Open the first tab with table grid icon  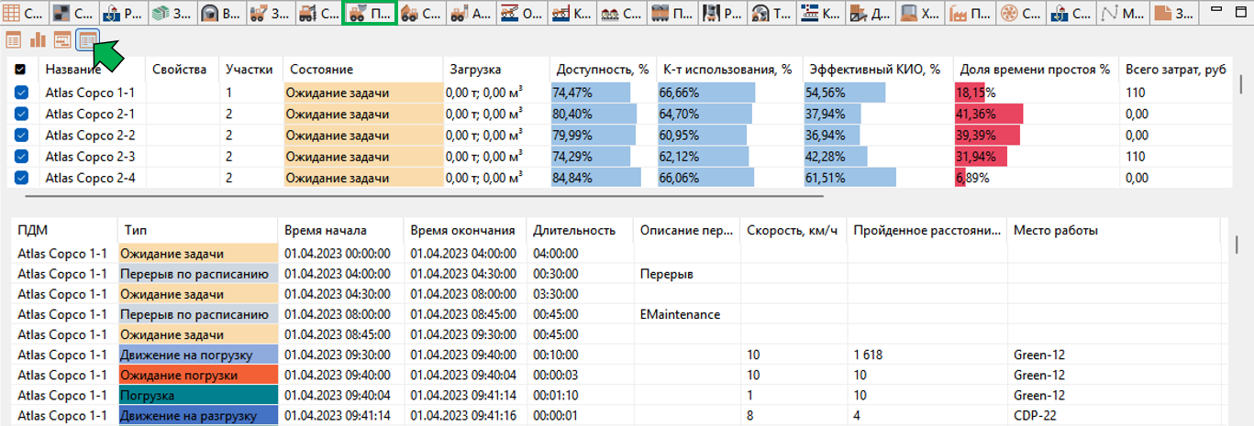click(x=25, y=14)
